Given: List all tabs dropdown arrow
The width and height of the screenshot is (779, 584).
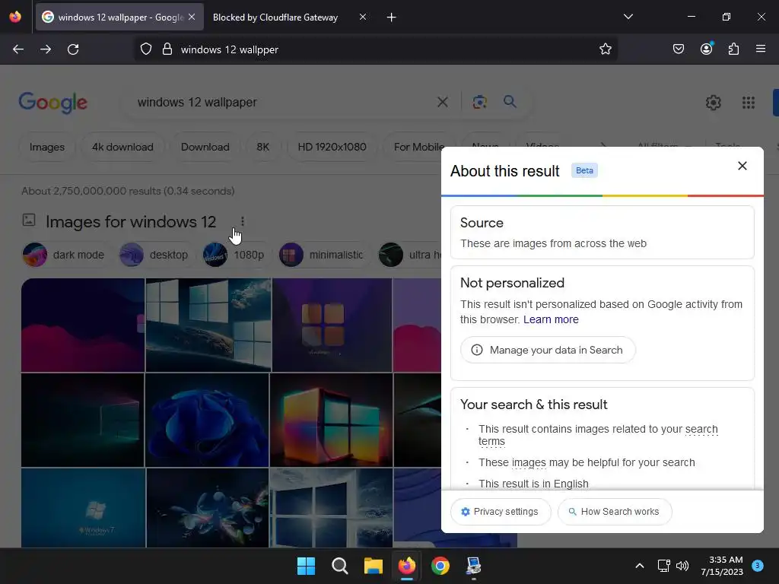Looking at the screenshot, I should (x=628, y=17).
